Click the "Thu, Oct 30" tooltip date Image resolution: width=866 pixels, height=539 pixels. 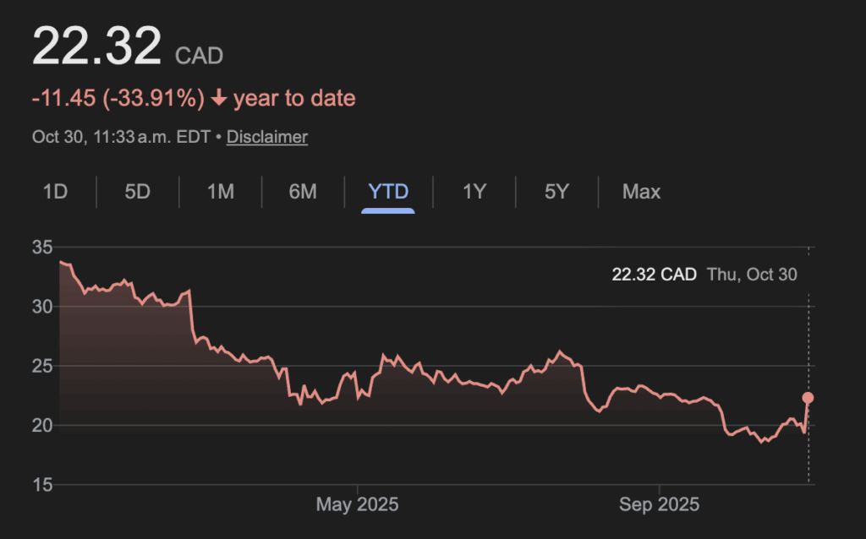pyautogui.click(x=752, y=275)
